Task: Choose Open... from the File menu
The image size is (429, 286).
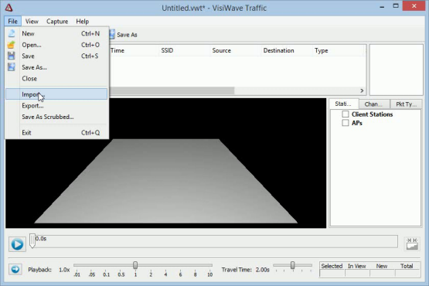Action: pos(57,45)
